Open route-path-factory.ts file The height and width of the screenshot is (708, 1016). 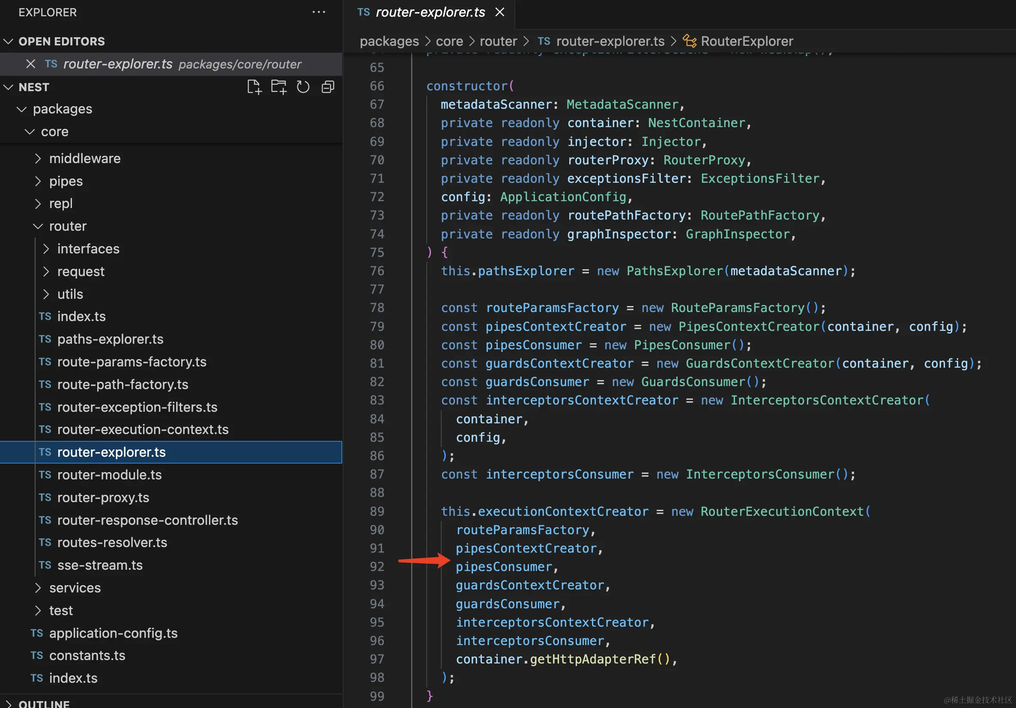coord(123,384)
